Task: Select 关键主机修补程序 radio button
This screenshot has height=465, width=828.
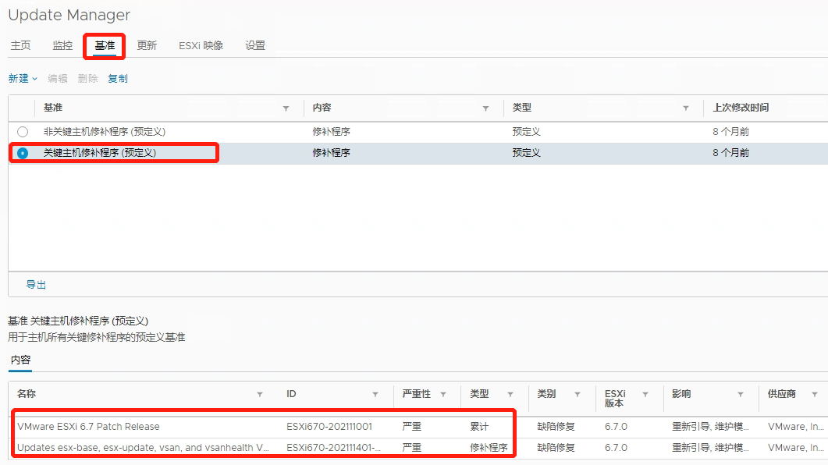Action: [x=23, y=153]
